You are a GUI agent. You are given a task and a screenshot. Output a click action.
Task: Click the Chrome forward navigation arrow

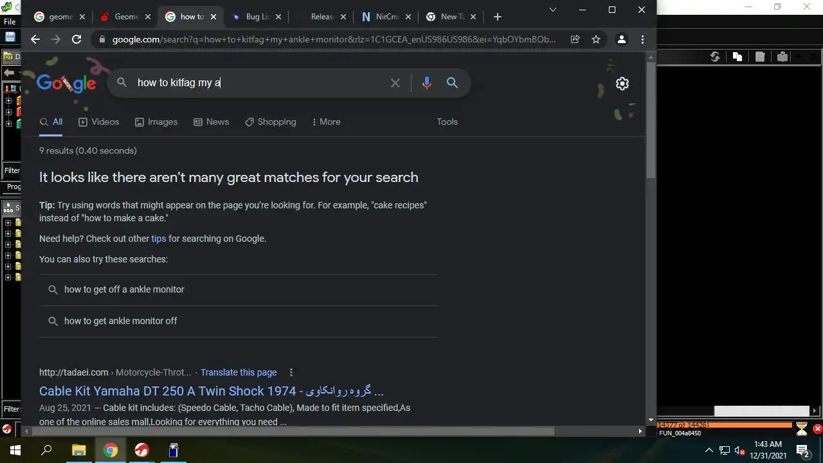56,39
